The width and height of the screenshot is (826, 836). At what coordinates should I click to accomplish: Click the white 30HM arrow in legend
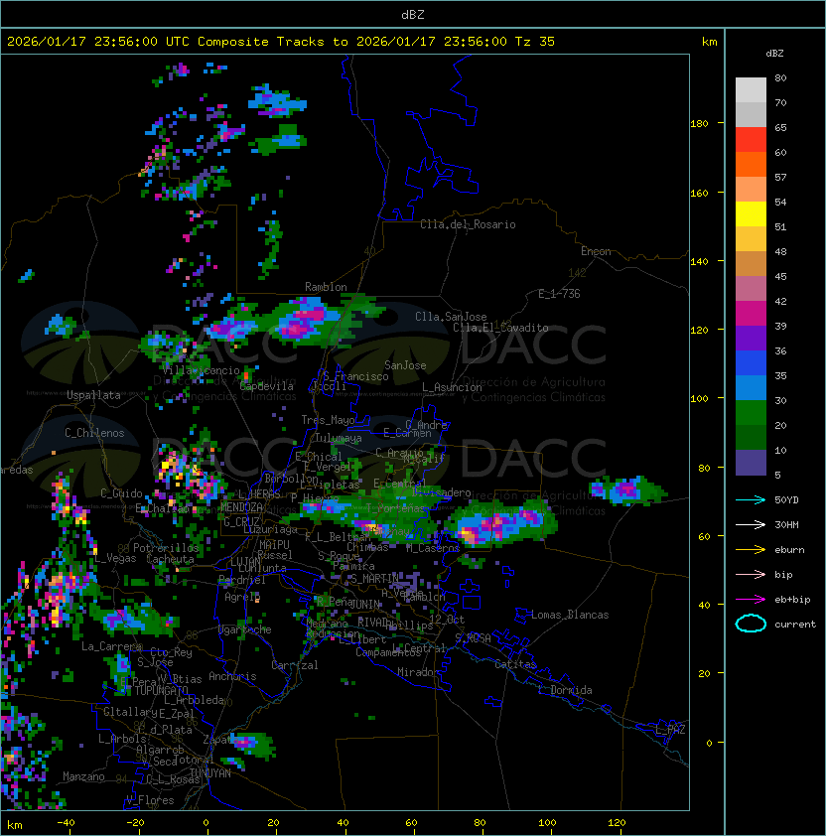(751, 524)
